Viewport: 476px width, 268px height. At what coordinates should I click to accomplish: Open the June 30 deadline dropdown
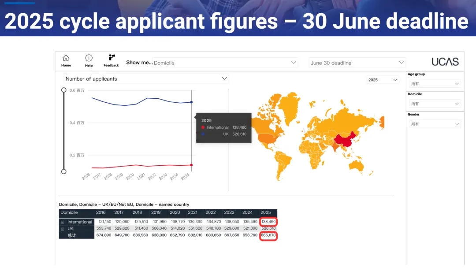pyautogui.click(x=357, y=63)
